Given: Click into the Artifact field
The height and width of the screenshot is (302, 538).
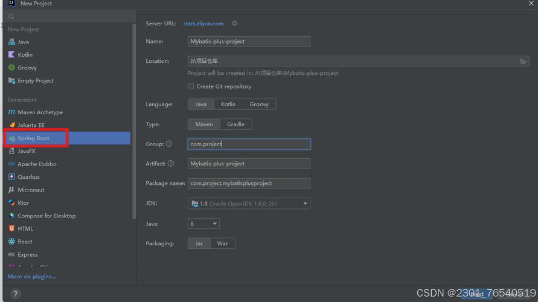Looking at the screenshot, I should tap(249, 164).
